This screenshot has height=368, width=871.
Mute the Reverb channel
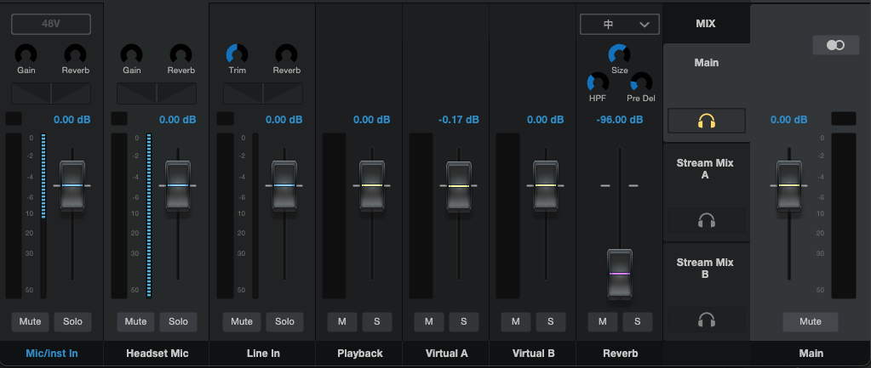click(603, 322)
